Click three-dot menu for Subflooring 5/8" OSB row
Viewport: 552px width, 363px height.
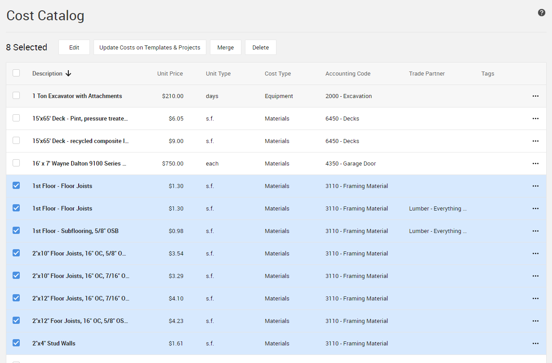pyautogui.click(x=535, y=231)
